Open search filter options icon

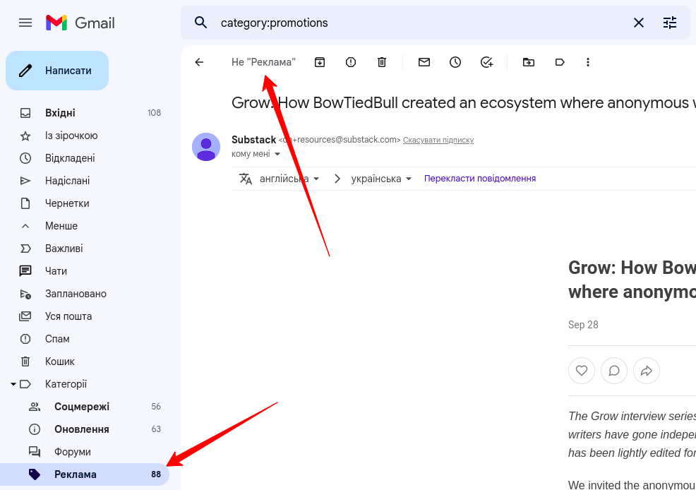pyautogui.click(x=670, y=23)
